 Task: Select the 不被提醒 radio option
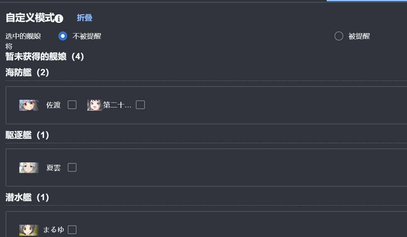coord(63,36)
